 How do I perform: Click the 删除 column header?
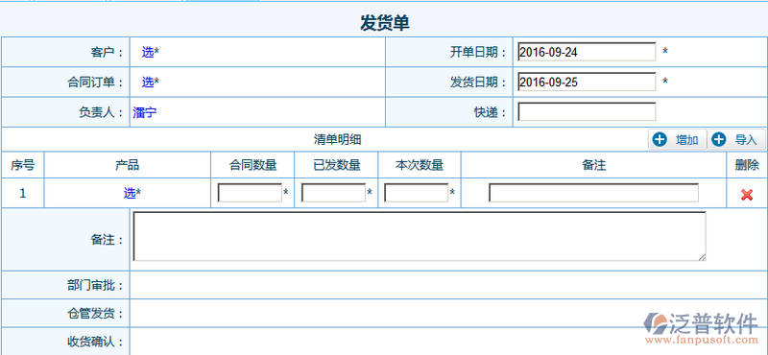click(747, 165)
